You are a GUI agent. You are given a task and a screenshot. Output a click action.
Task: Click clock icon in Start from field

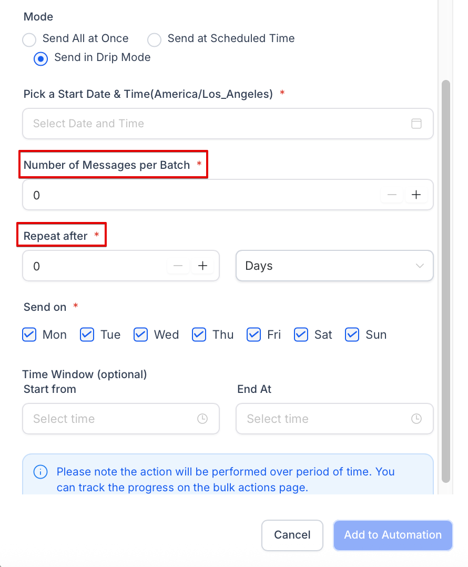coord(202,419)
